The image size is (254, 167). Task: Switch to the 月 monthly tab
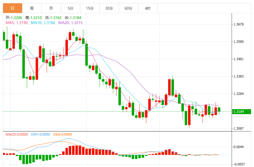[x=51, y=8]
